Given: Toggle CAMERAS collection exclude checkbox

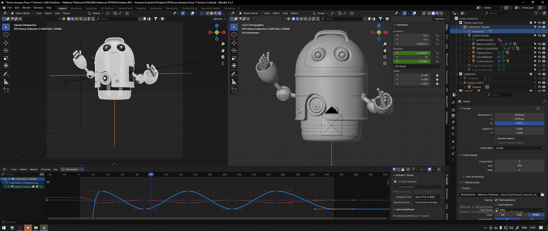Looking at the screenshot, I should 531,74.
